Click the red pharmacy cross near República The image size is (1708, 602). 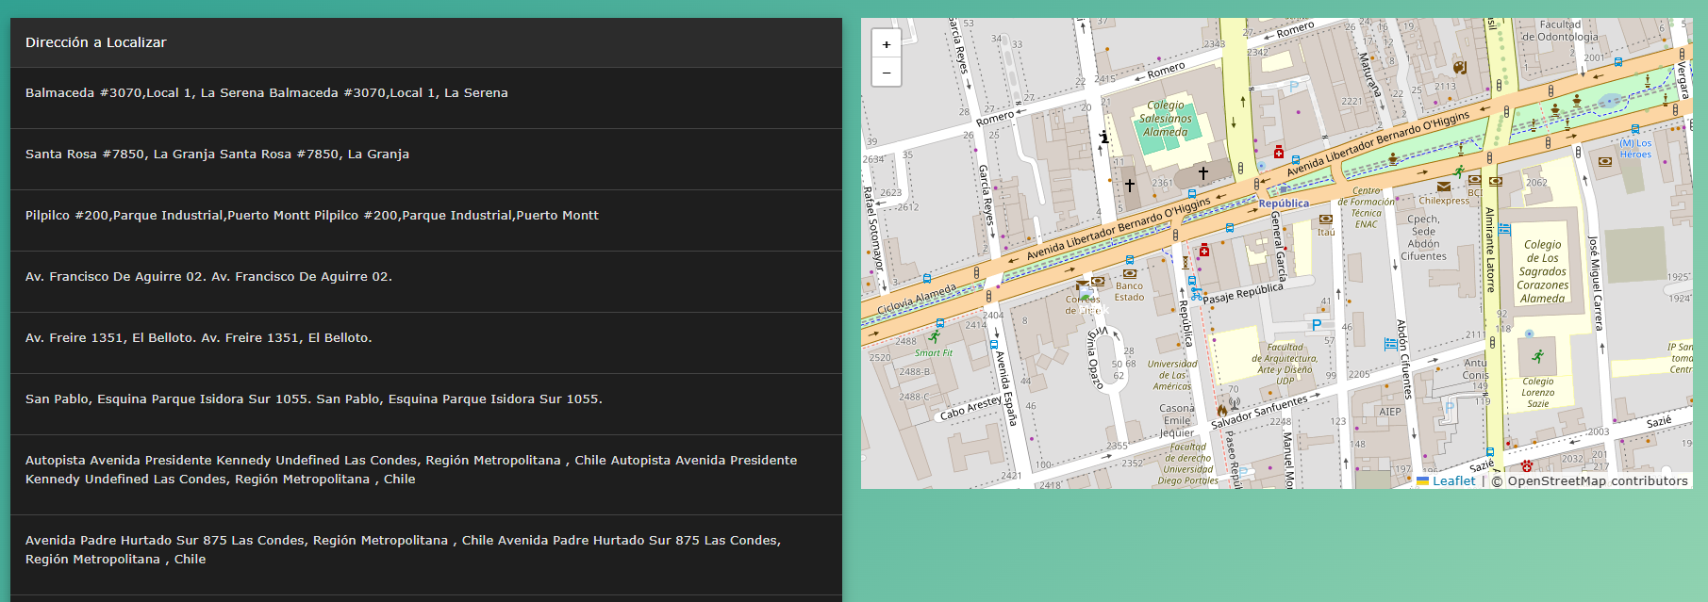(x=1204, y=251)
